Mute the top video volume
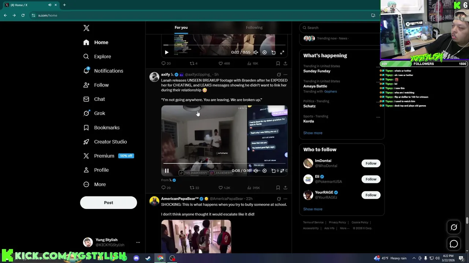The width and height of the screenshot is (469, 263). 256,52
